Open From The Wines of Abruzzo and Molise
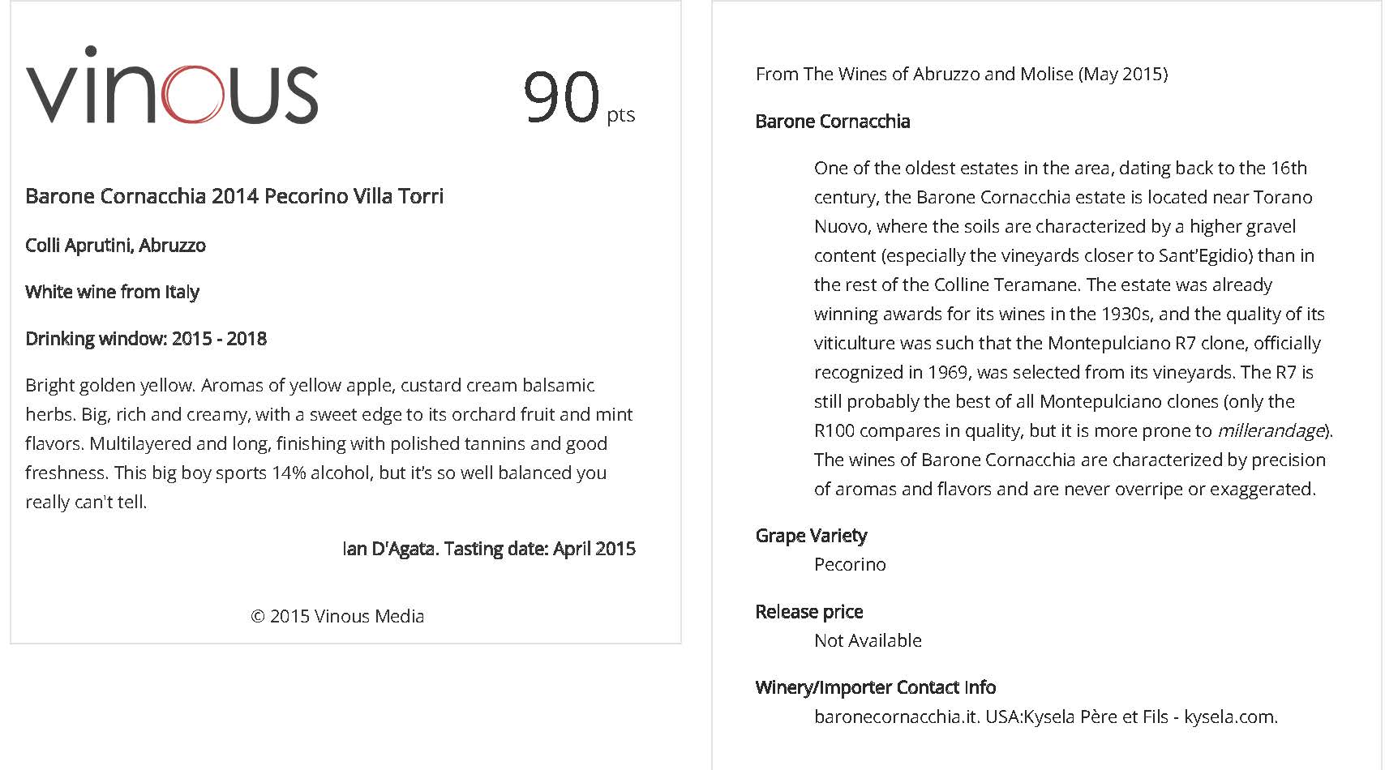This screenshot has height=770, width=1385. (x=962, y=74)
